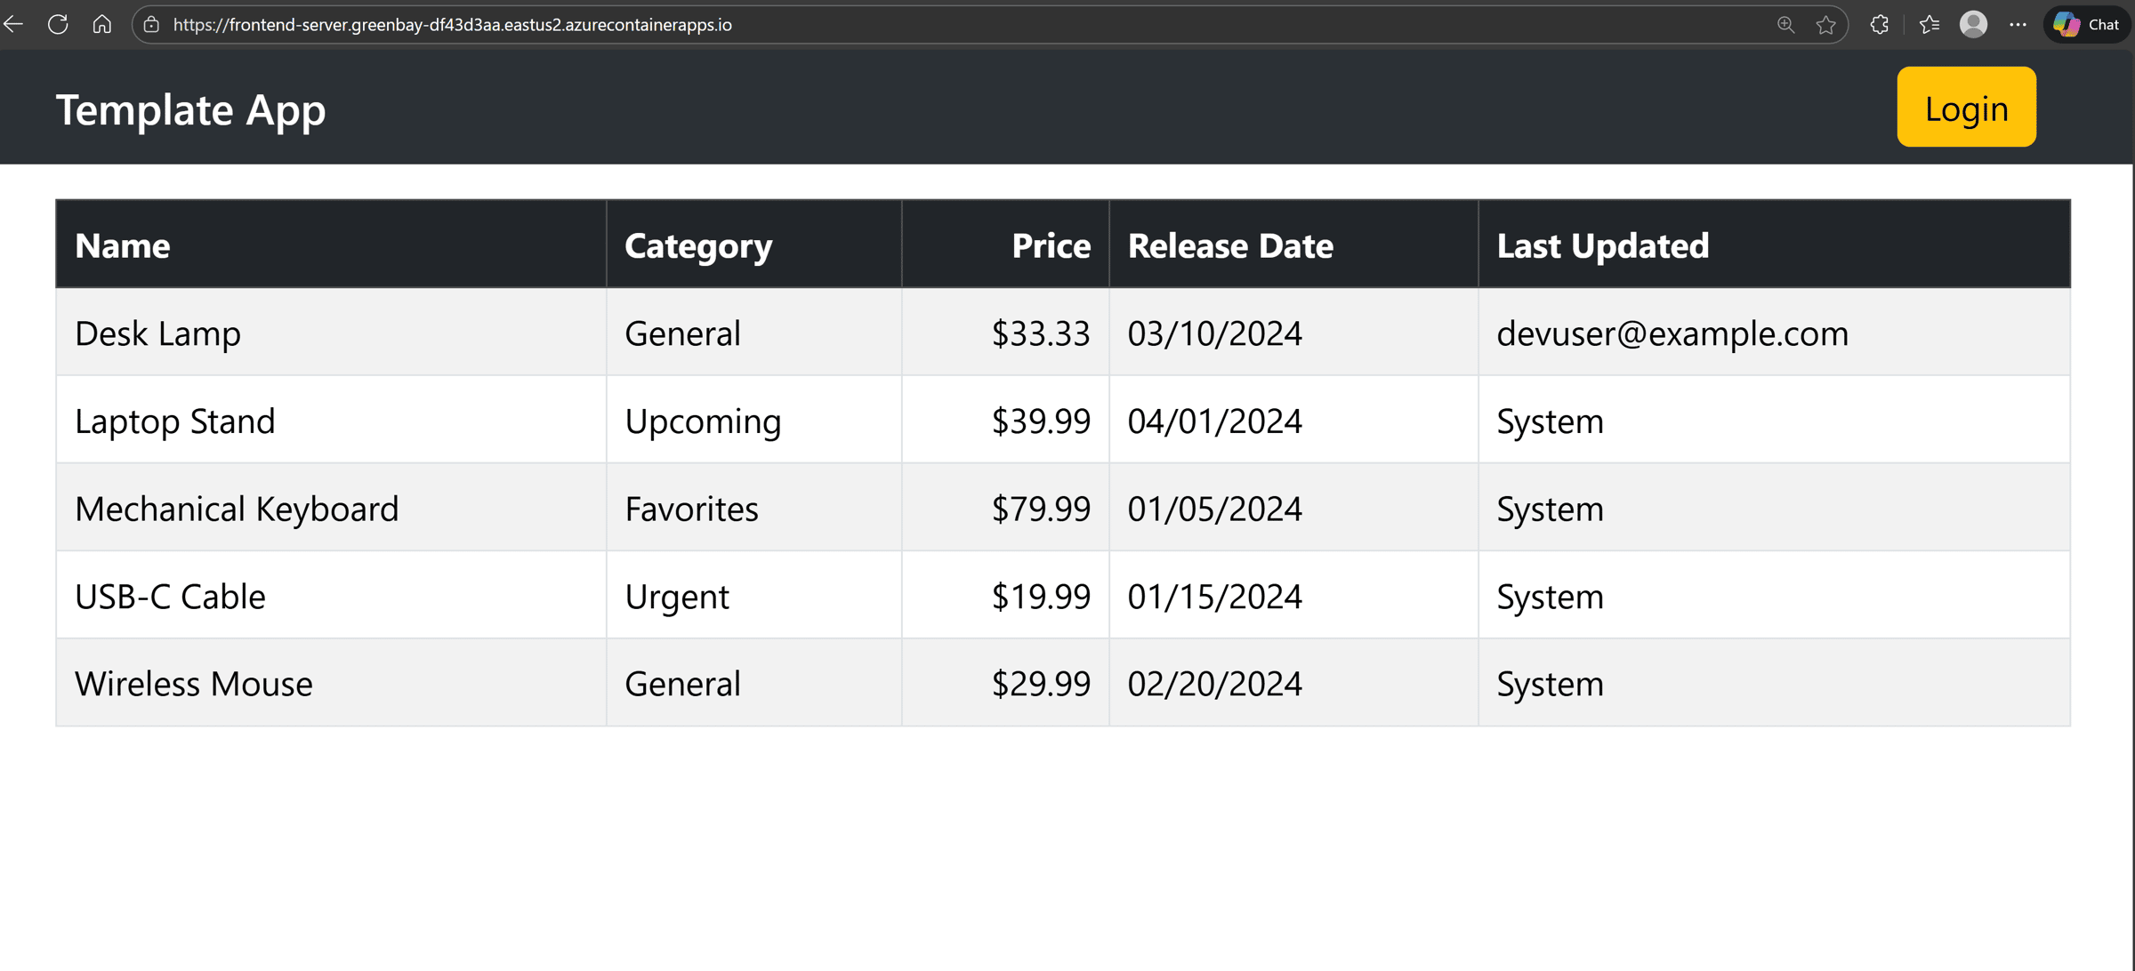Select the Desk Lamp row name

point(157,333)
